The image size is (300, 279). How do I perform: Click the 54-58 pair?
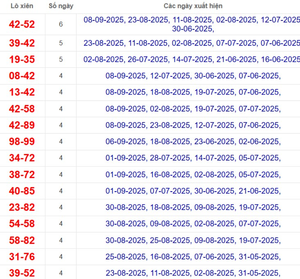coord(22,224)
